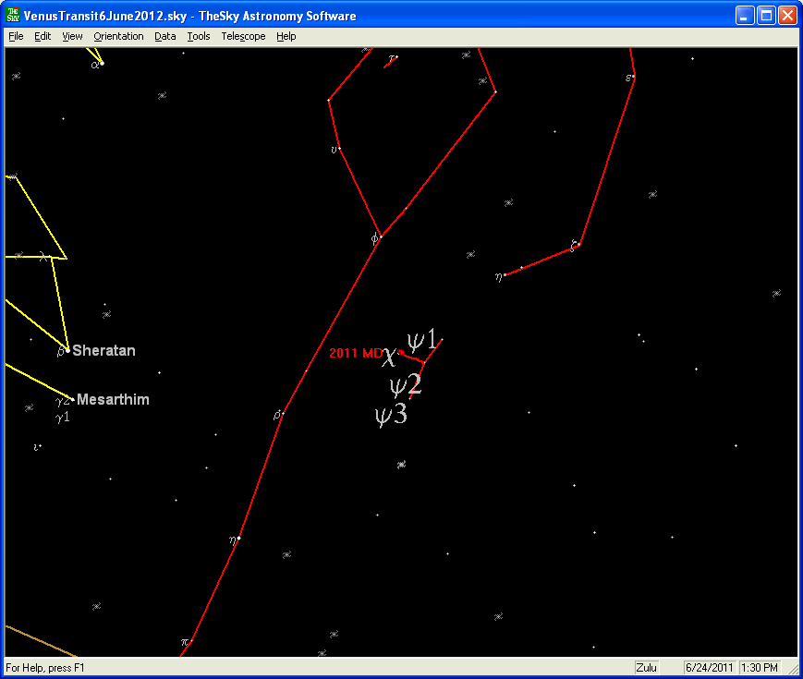This screenshot has width=803, height=679.
Task: Expand the View menu
Action: [72, 36]
